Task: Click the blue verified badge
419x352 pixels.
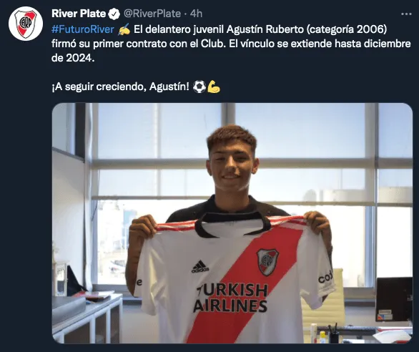Action: coord(114,14)
